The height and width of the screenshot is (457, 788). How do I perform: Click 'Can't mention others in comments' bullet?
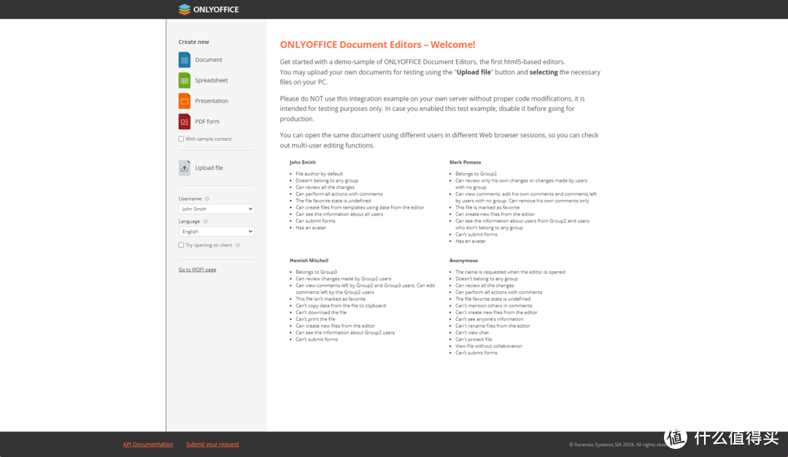click(x=493, y=306)
